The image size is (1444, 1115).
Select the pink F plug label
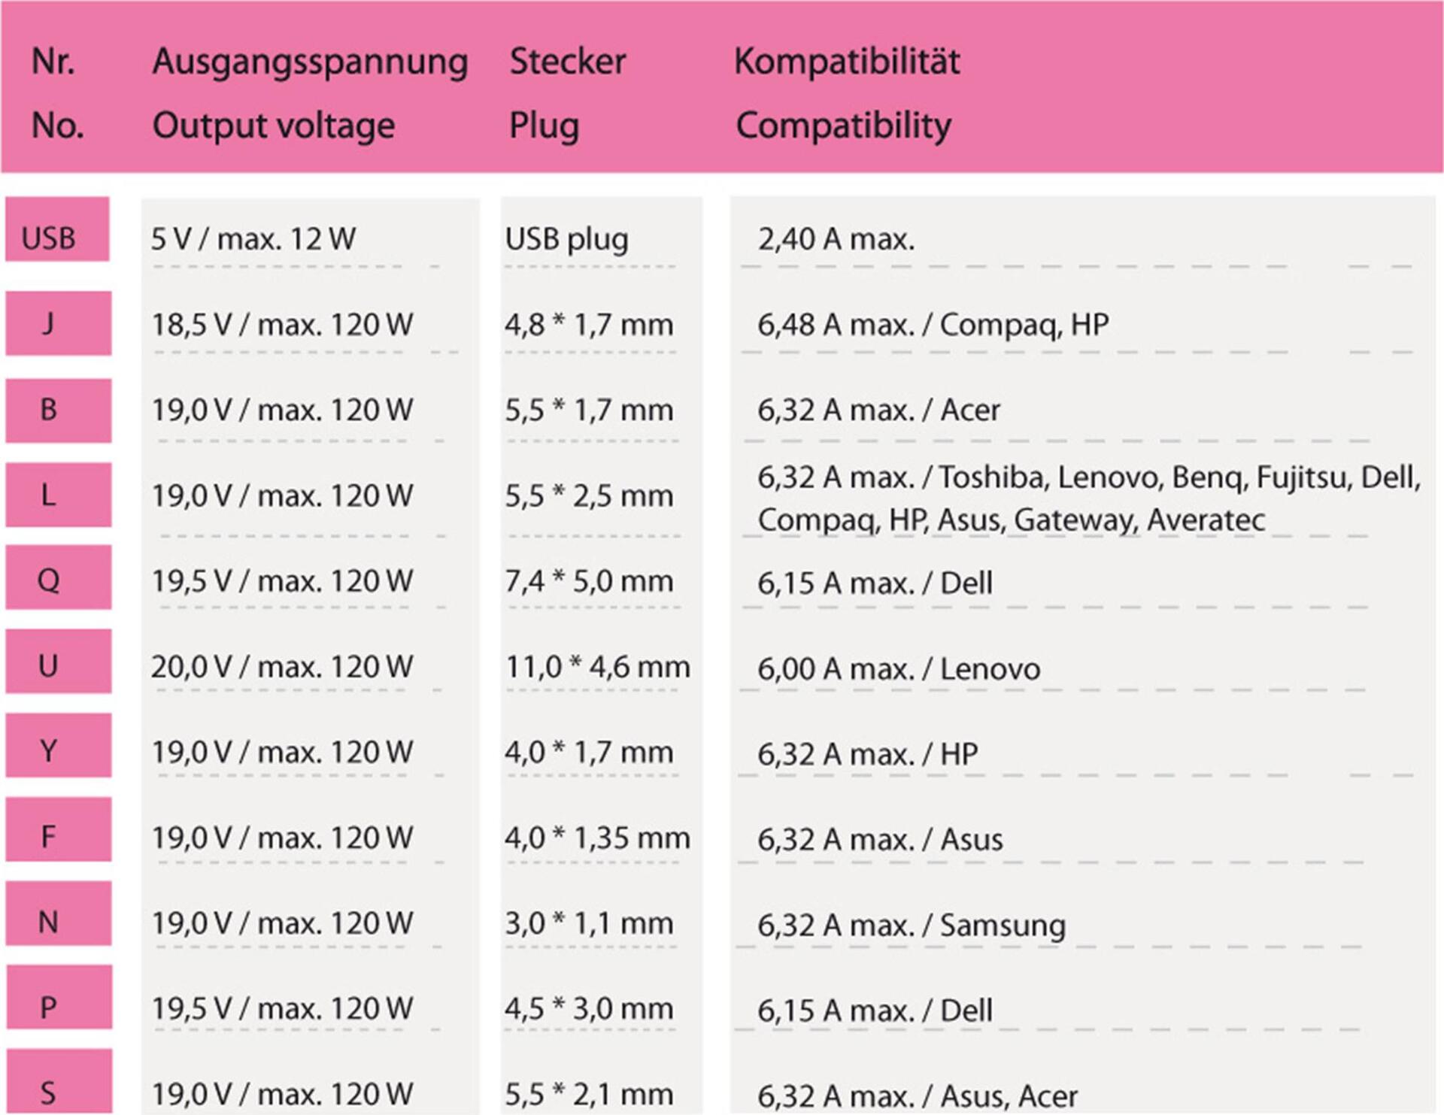pyautogui.click(x=59, y=829)
